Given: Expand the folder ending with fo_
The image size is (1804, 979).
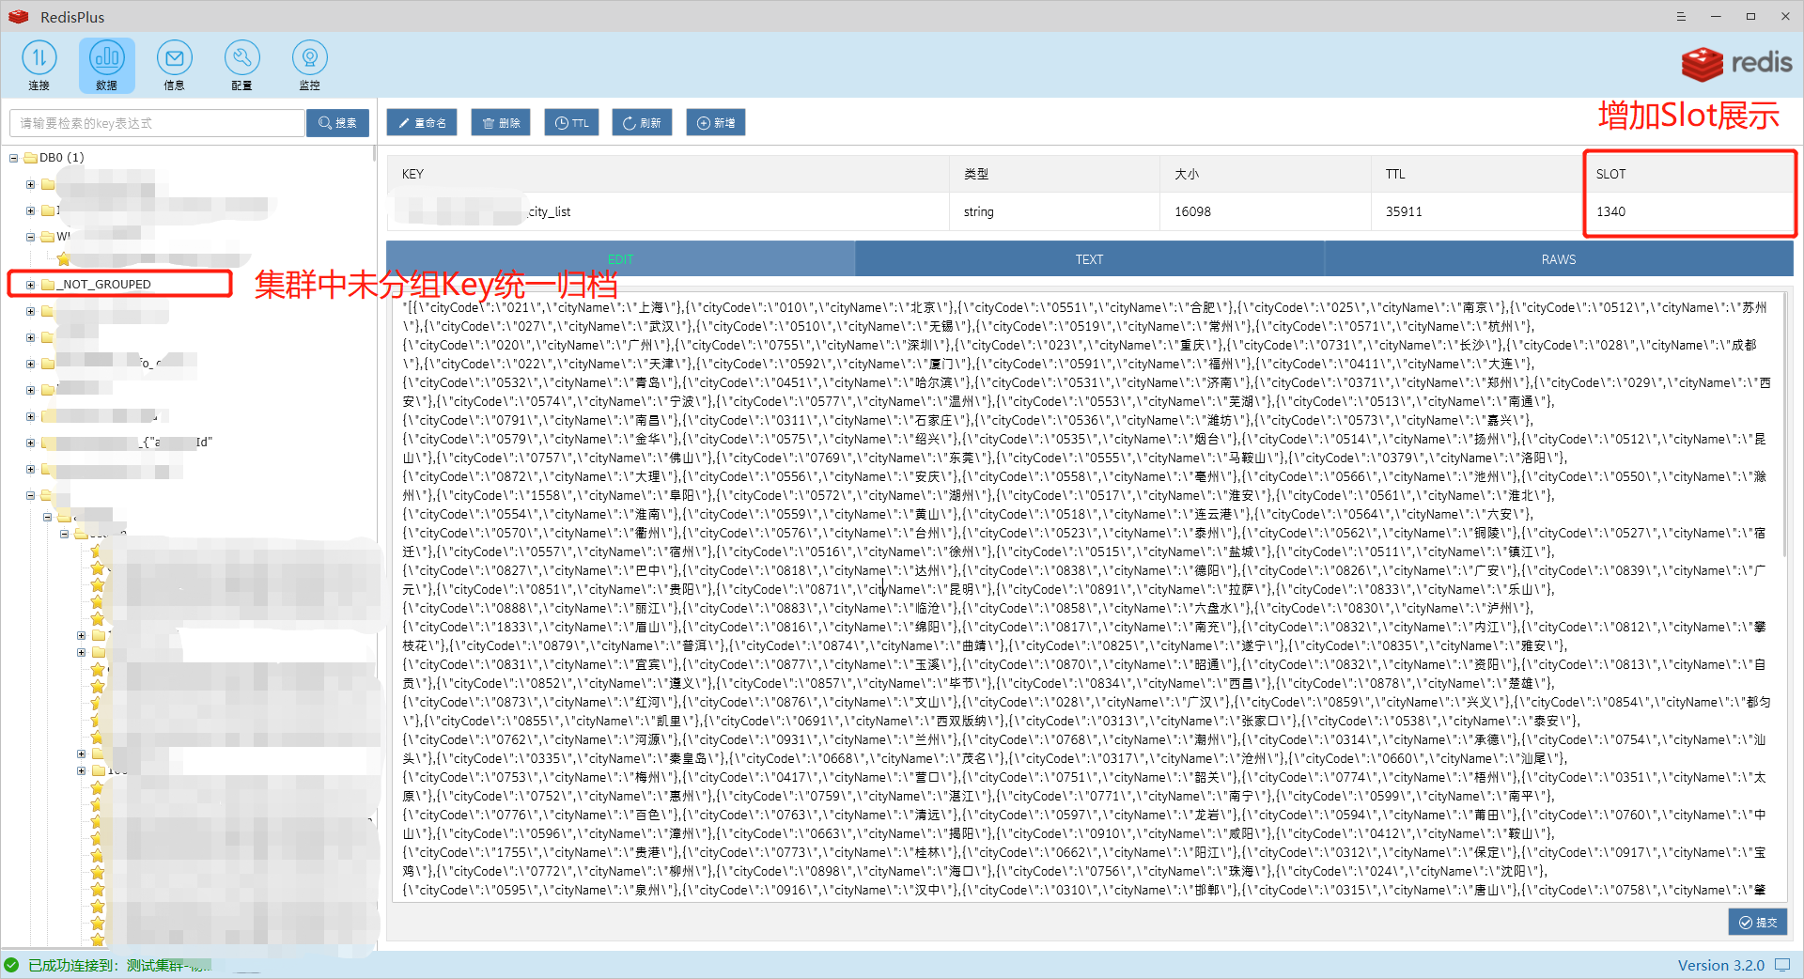Looking at the screenshot, I should click(31, 364).
